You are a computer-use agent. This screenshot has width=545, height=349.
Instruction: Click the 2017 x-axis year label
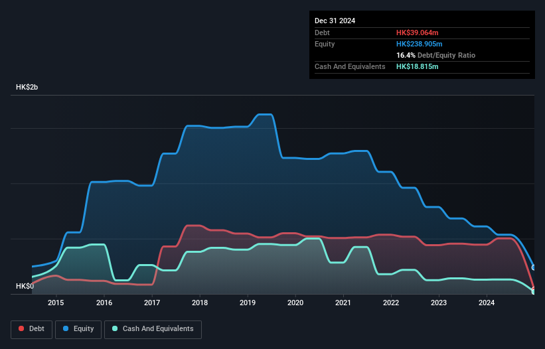tap(152, 303)
